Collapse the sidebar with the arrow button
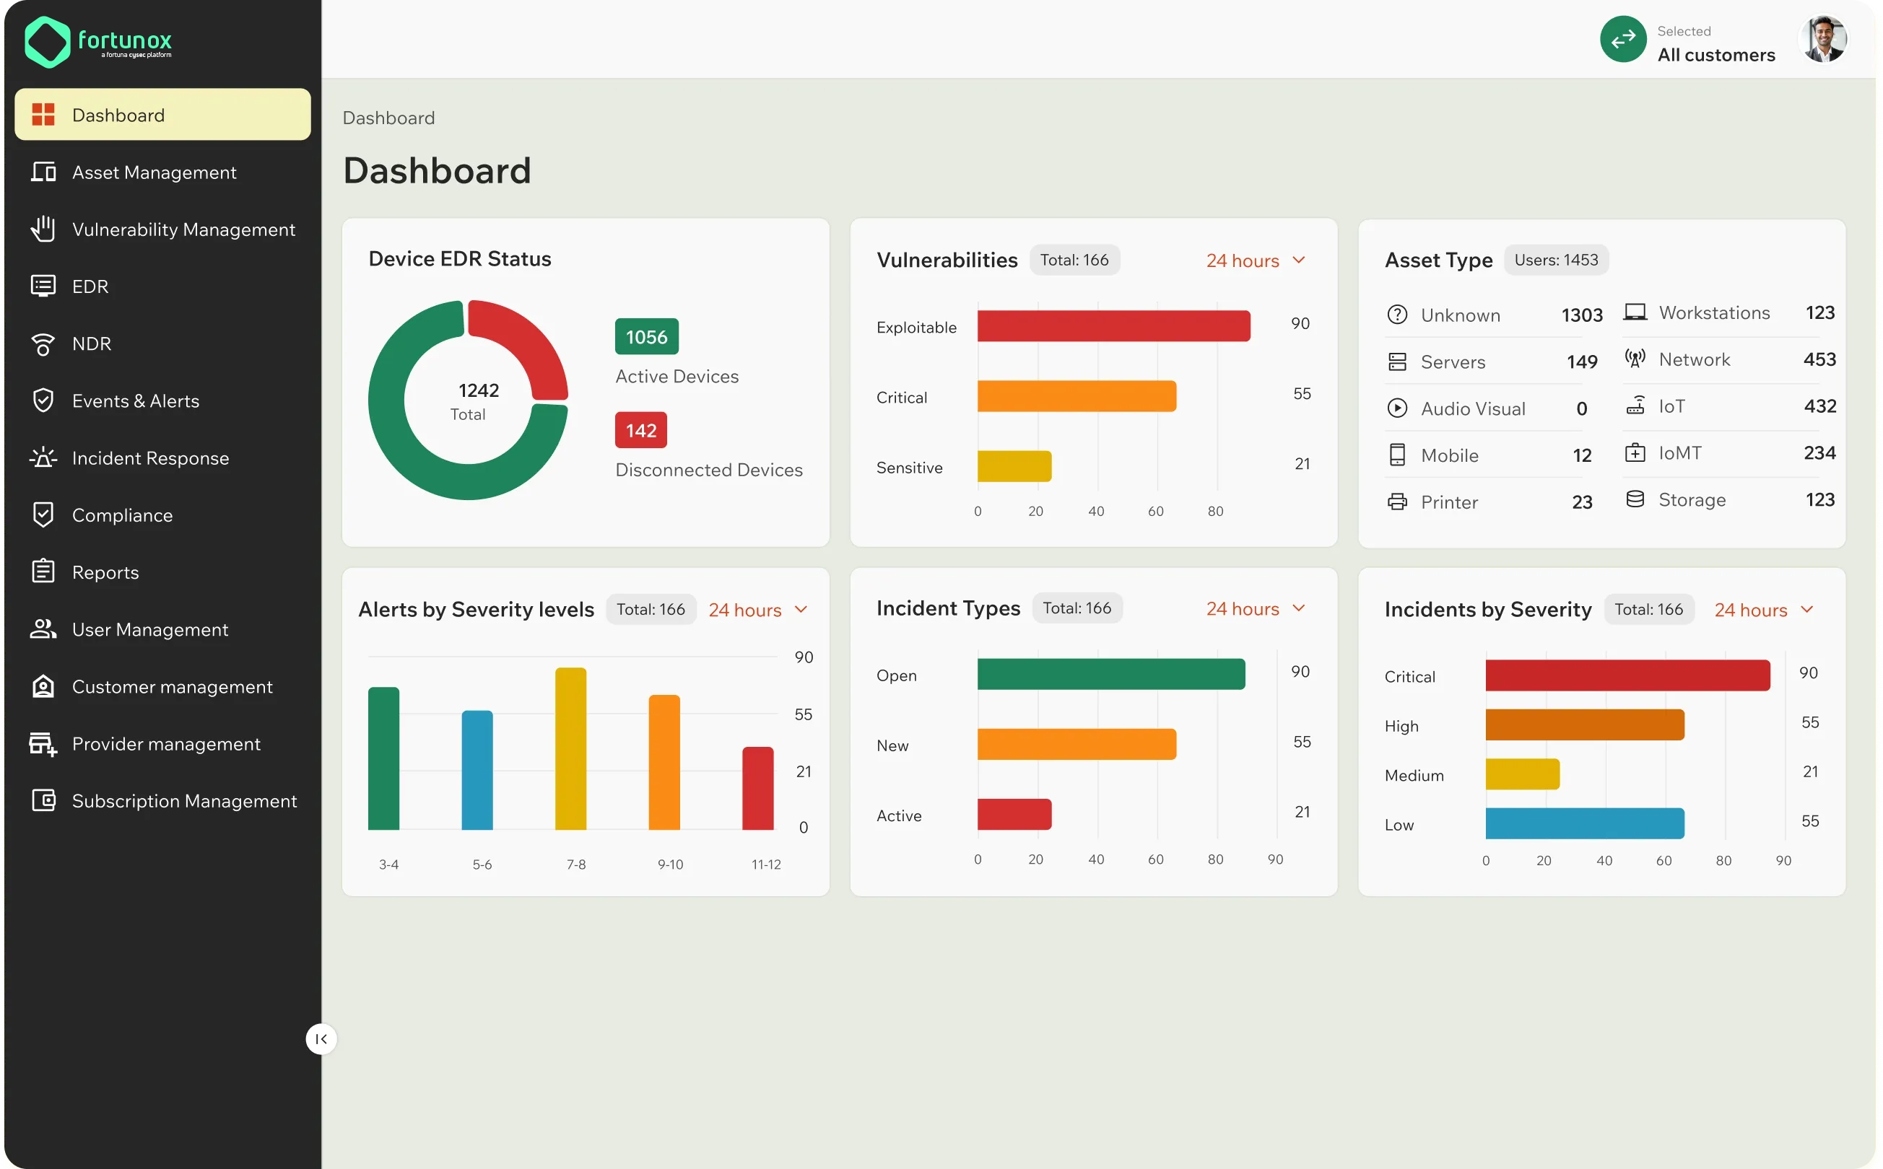 (x=322, y=1041)
